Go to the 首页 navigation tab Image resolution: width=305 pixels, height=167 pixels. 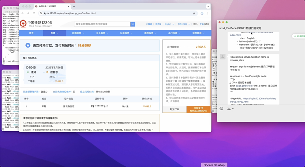[x=31, y=33]
